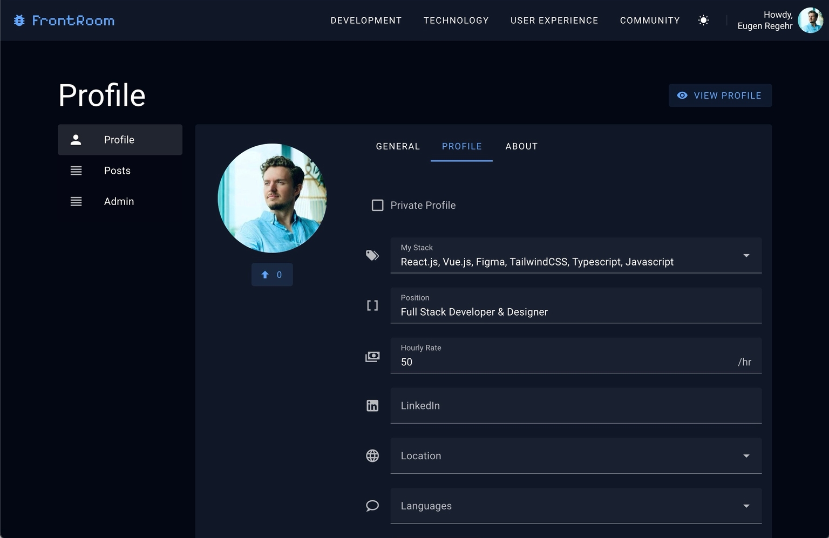829x538 pixels.
Task: Click the speech bubble icon beside Languages
Action: [x=372, y=506]
